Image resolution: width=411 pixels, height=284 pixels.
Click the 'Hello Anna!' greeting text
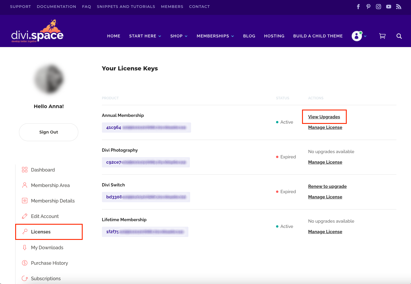click(49, 106)
